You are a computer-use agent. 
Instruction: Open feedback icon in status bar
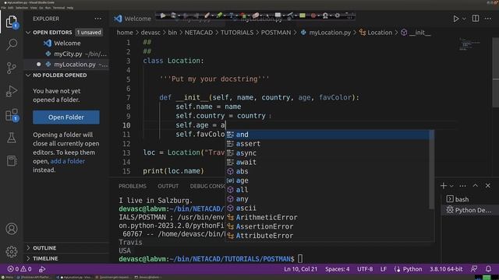474,269
